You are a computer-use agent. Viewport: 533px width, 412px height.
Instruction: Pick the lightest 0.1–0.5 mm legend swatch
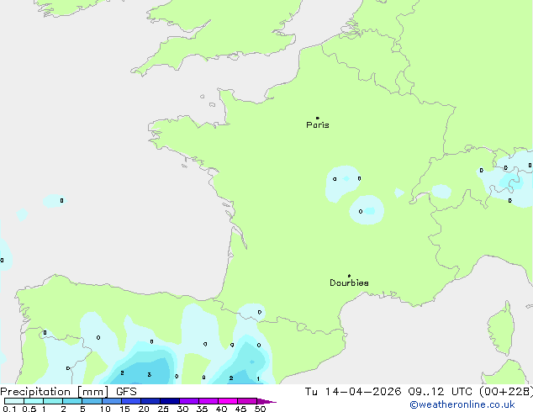[14, 401]
